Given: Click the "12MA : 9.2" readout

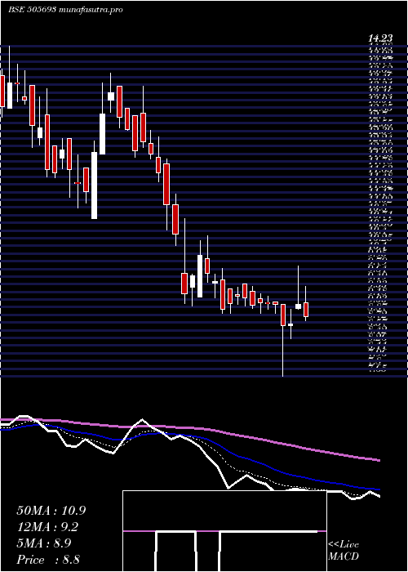Looking at the screenshot, I should (x=47, y=527).
